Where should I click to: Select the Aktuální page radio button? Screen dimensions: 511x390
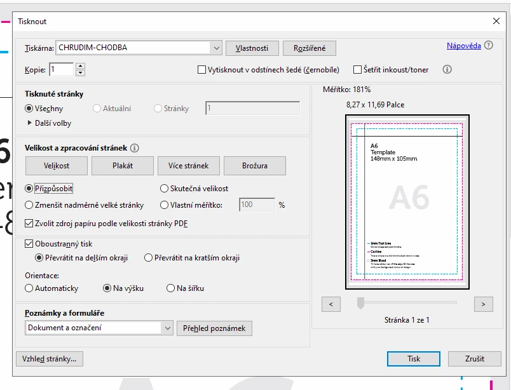(x=97, y=109)
